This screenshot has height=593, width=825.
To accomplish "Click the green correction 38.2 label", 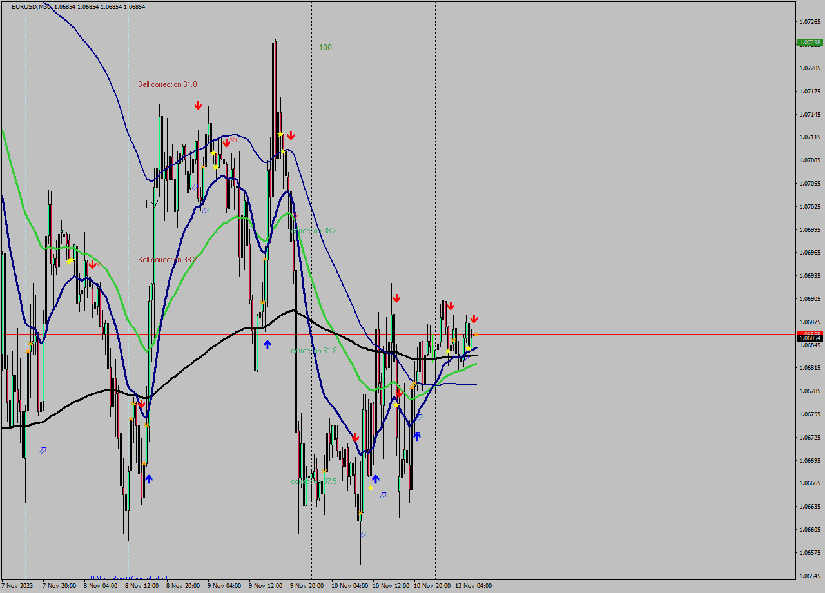I will pyautogui.click(x=314, y=231).
